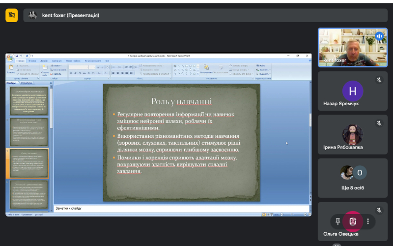Expand the shapes gallery more arrow
Image resolution: width=393 pixels, height=246 pixels.
[198, 74]
